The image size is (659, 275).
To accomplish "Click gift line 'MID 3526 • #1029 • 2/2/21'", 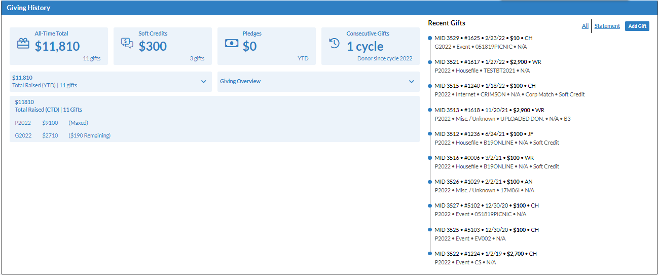I will pos(484,182).
